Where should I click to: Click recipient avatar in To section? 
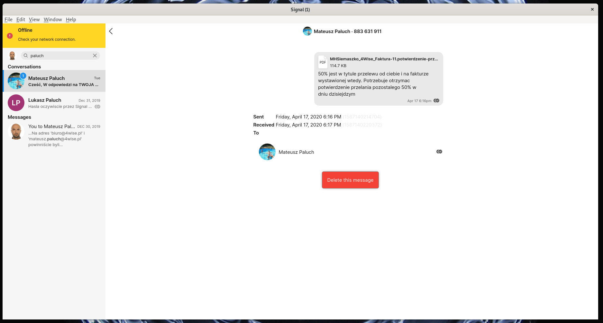click(x=267, y=152)
